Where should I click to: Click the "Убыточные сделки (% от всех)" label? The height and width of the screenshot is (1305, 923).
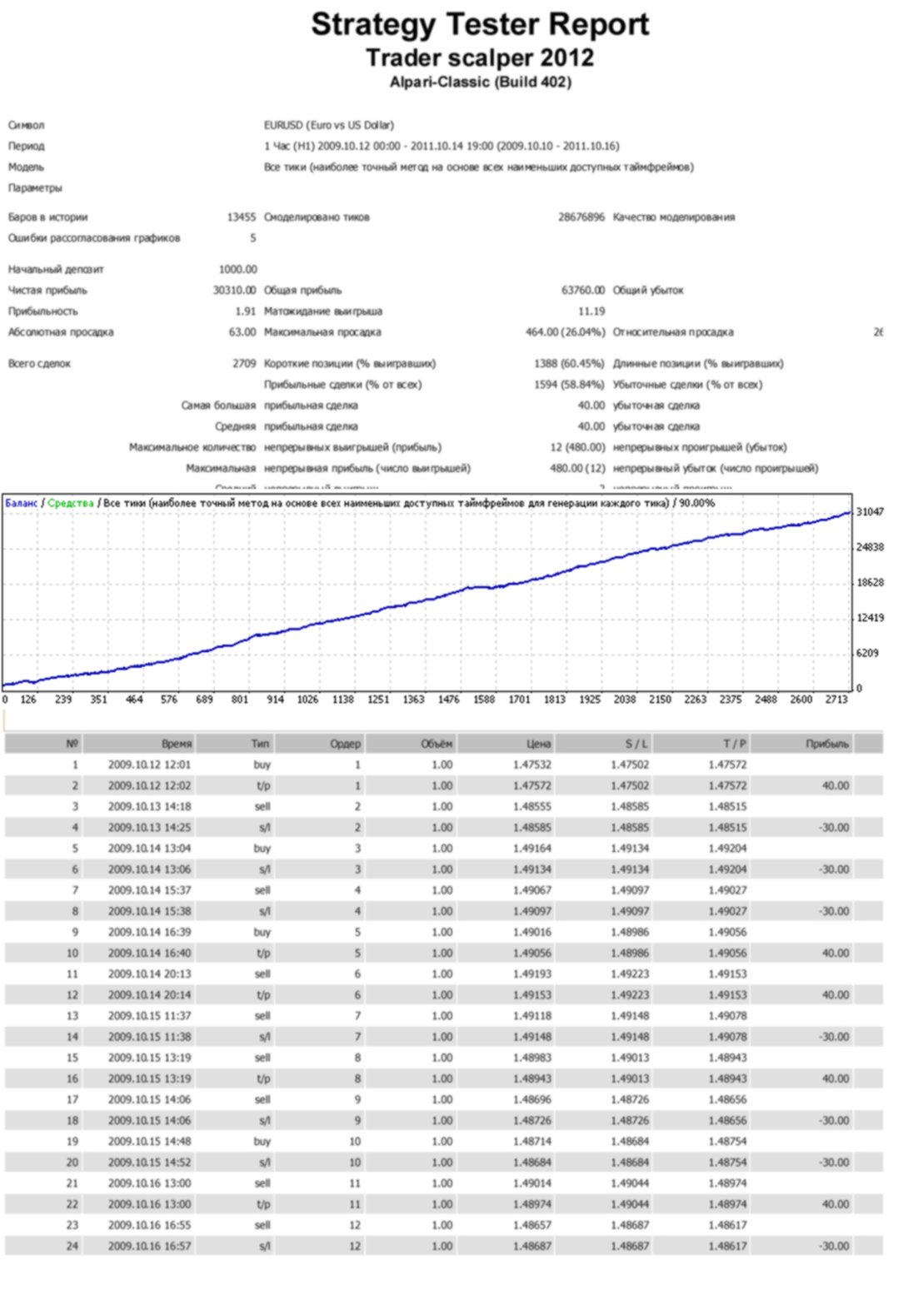(687, 385)
